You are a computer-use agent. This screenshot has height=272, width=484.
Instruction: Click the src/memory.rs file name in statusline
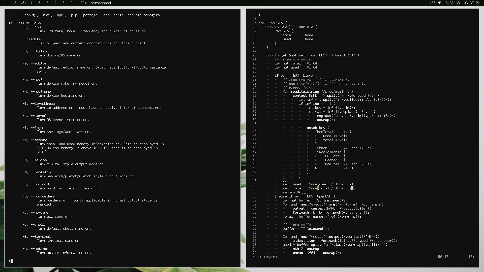click(263, 257)
